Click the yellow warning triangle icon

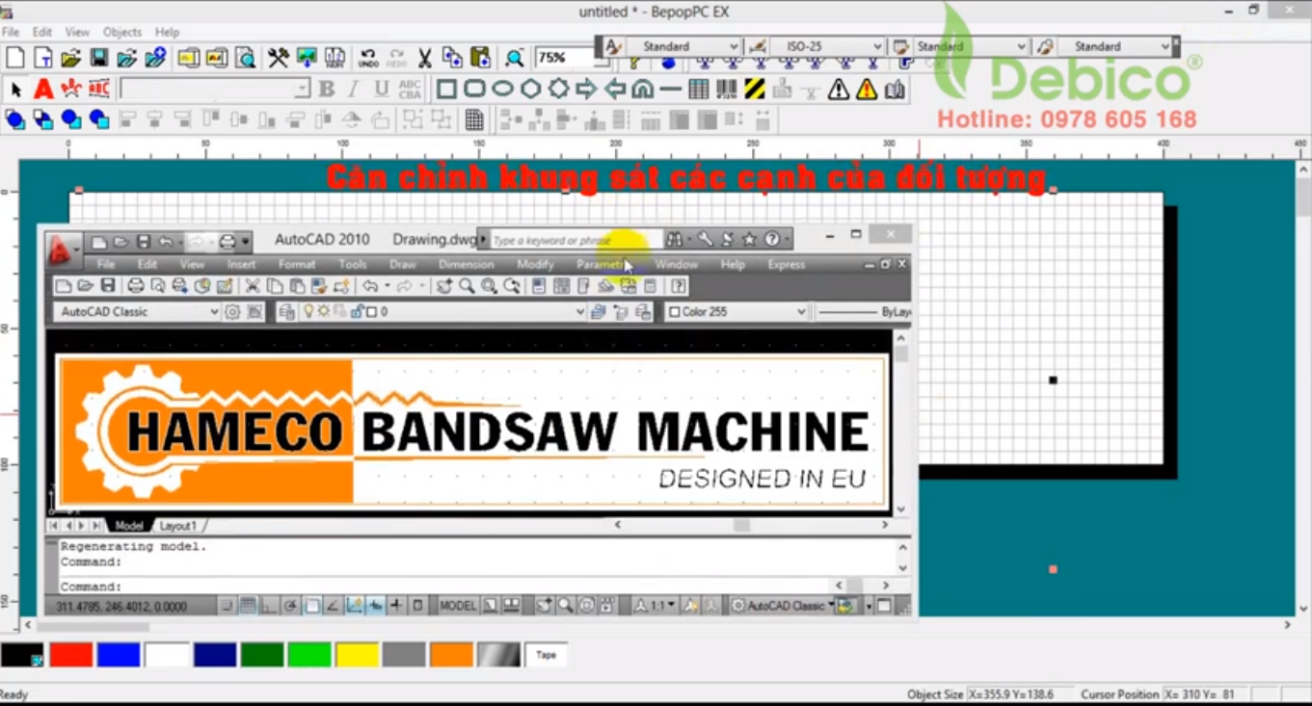pos(866,89)
